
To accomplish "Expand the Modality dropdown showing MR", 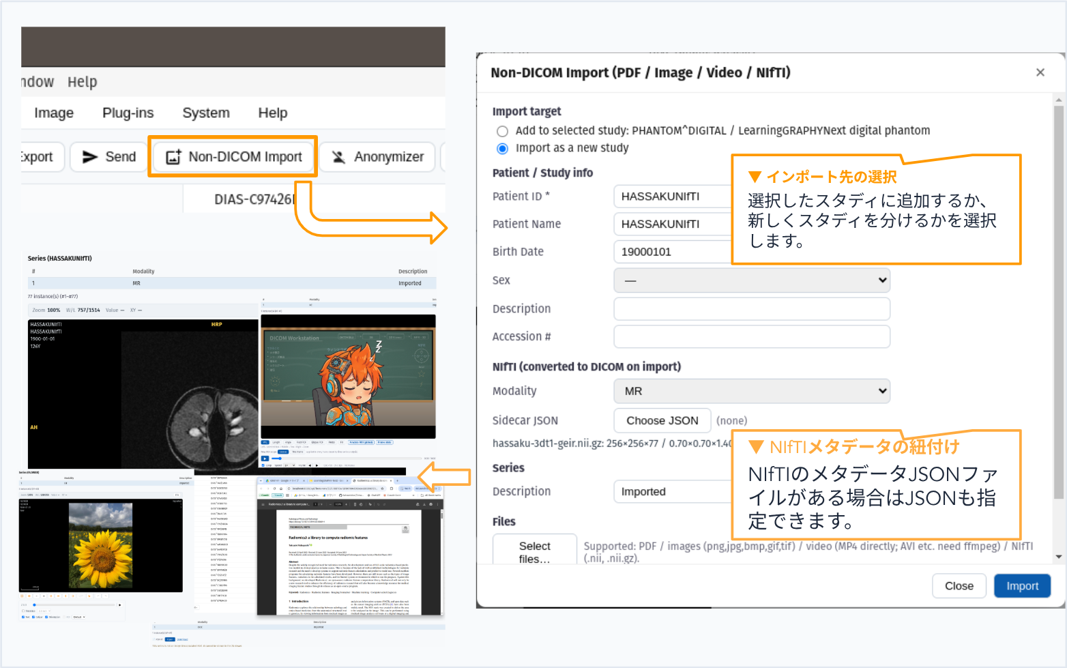I will 752,391.
